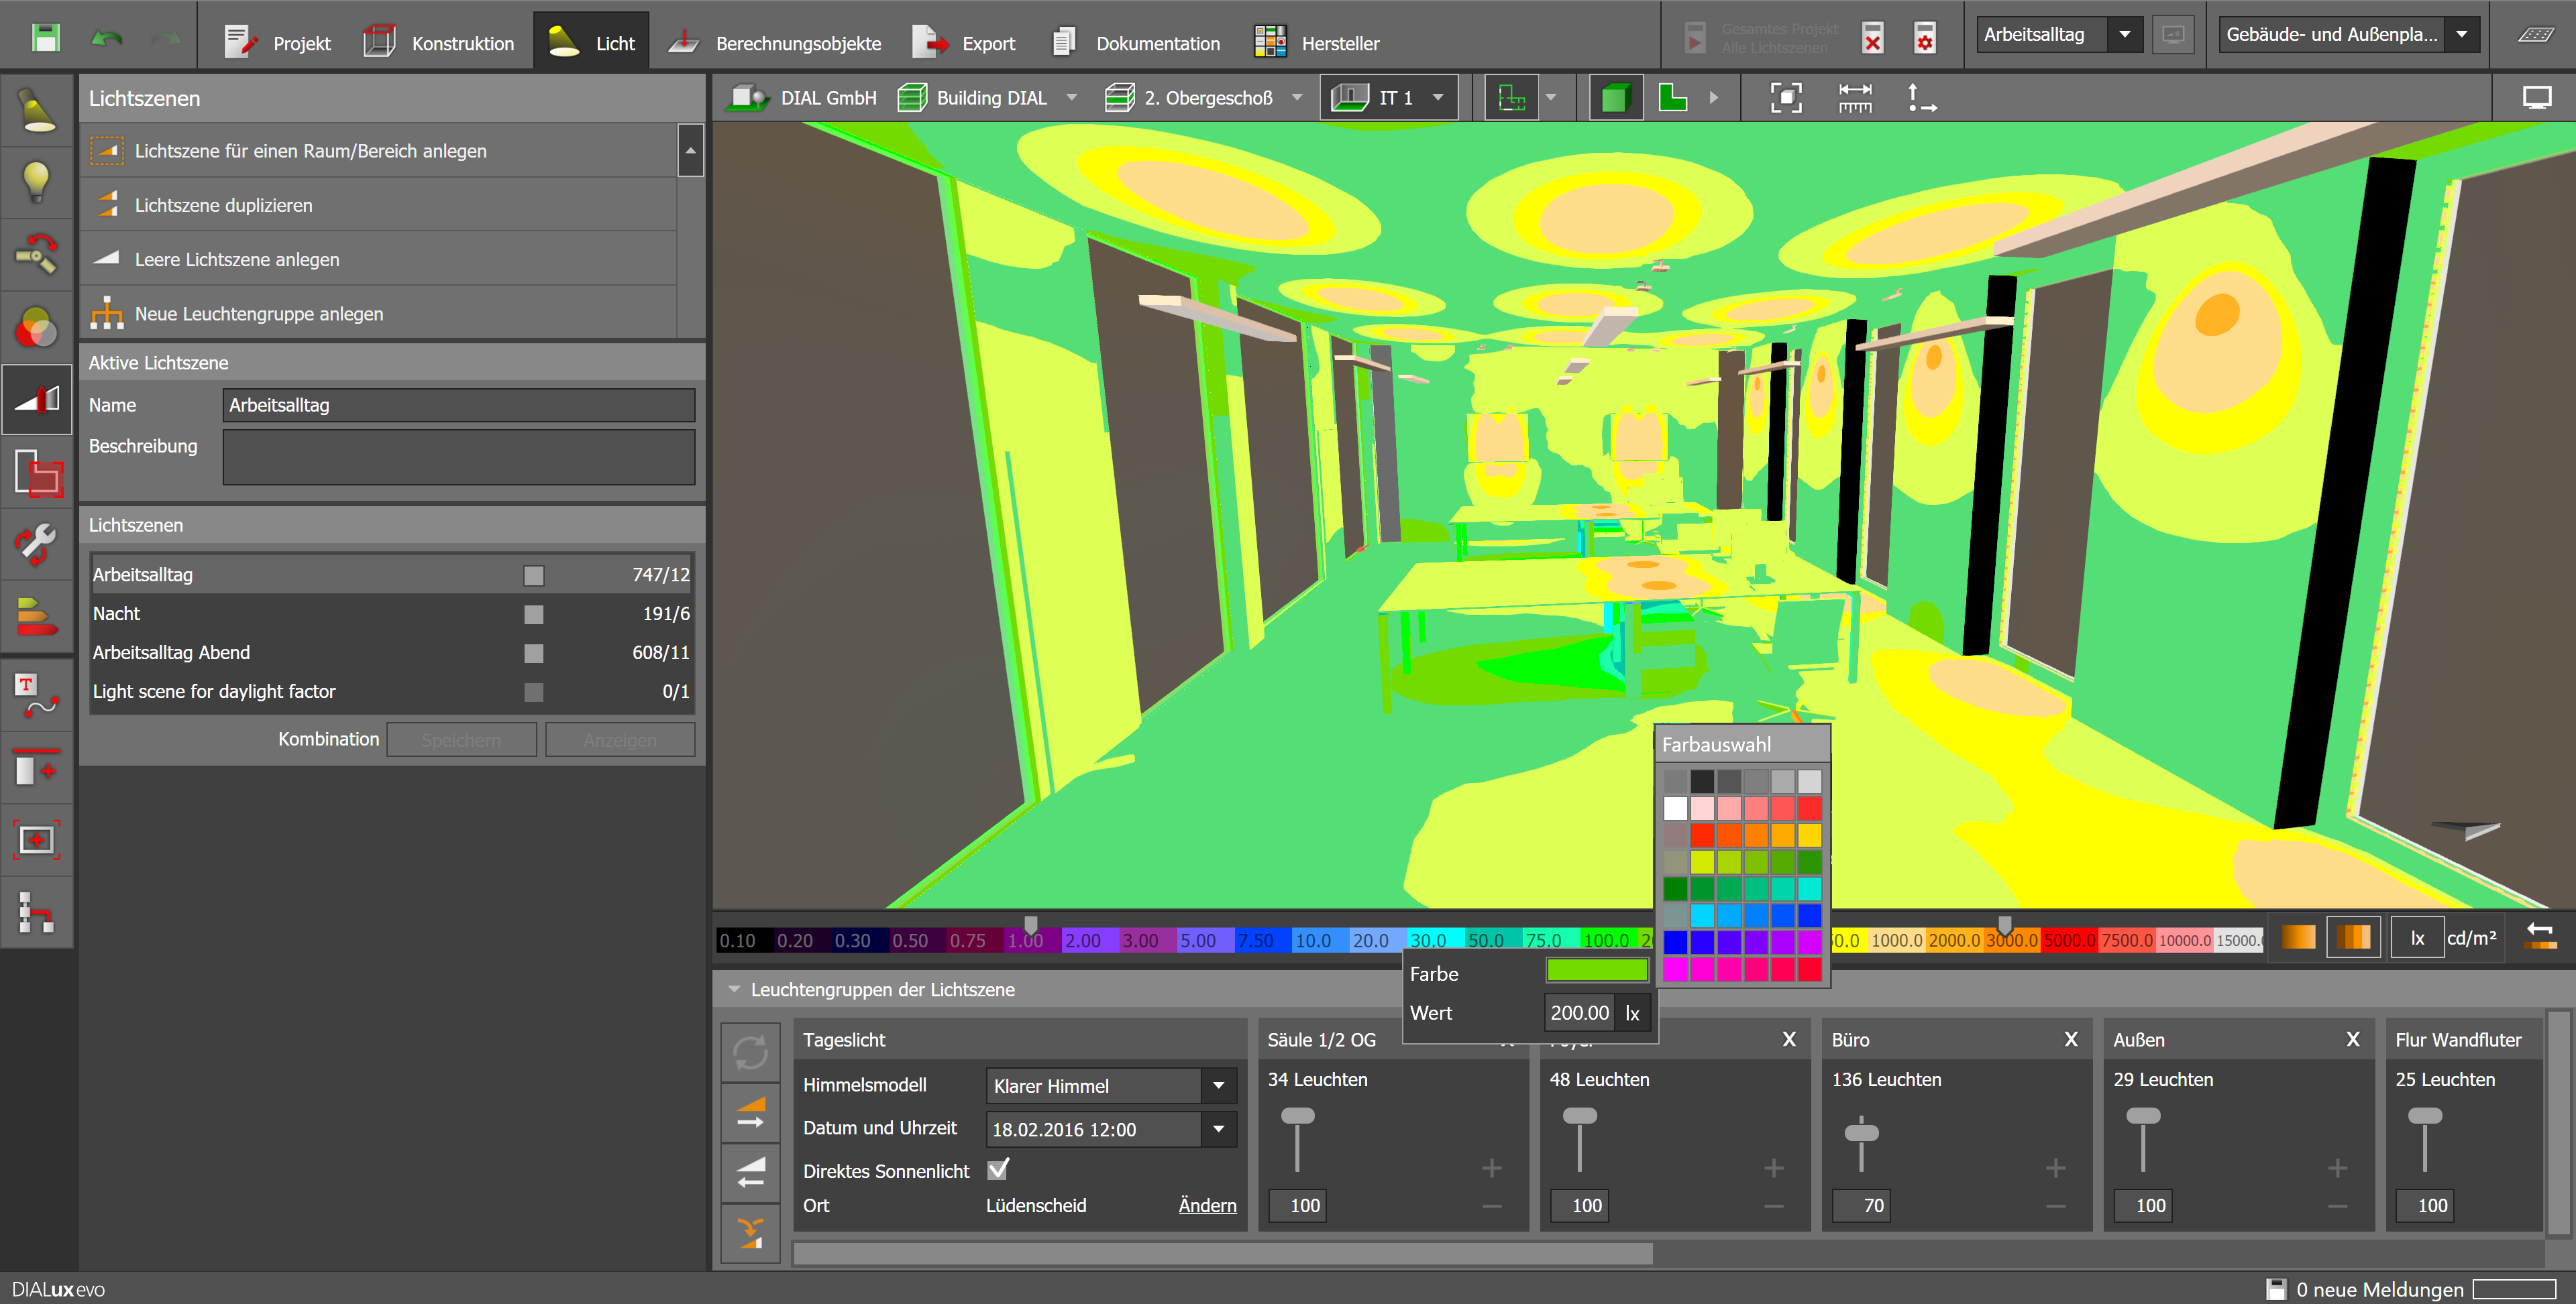The height and width of the screenshot is (1304, 2576).
Task: Open the Himmelsmodell Klarer Himmel dropdown
Action: click(x=1218, y=1086)
